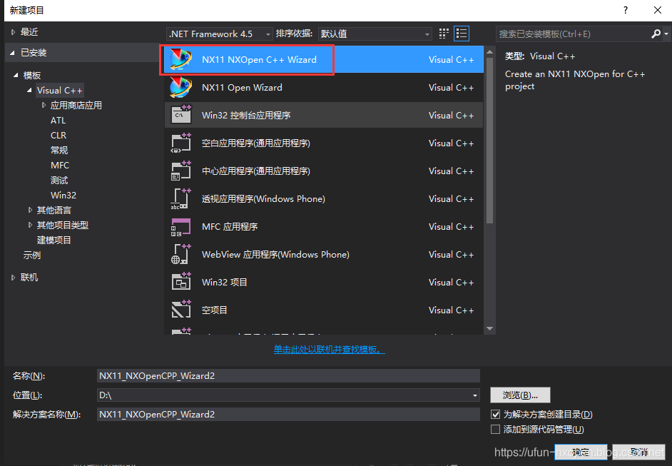Select 示例 in the tree

point(31,255)
